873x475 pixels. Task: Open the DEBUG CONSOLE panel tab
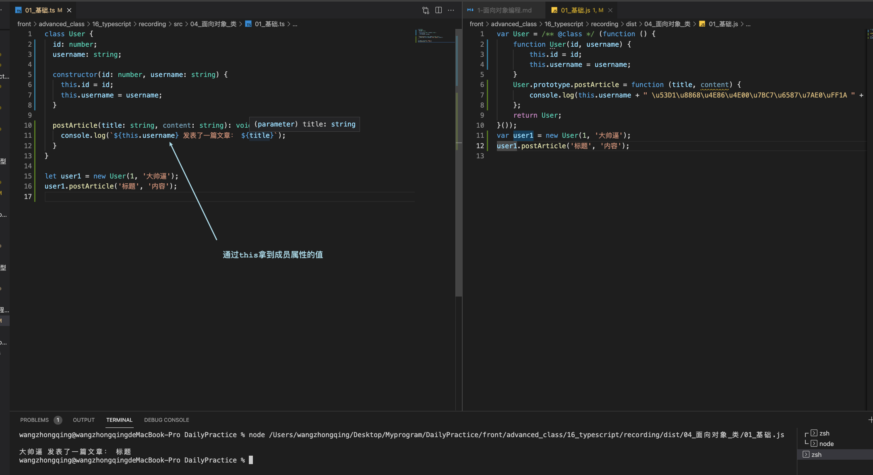pyautogui.click(x=166, y=420)
